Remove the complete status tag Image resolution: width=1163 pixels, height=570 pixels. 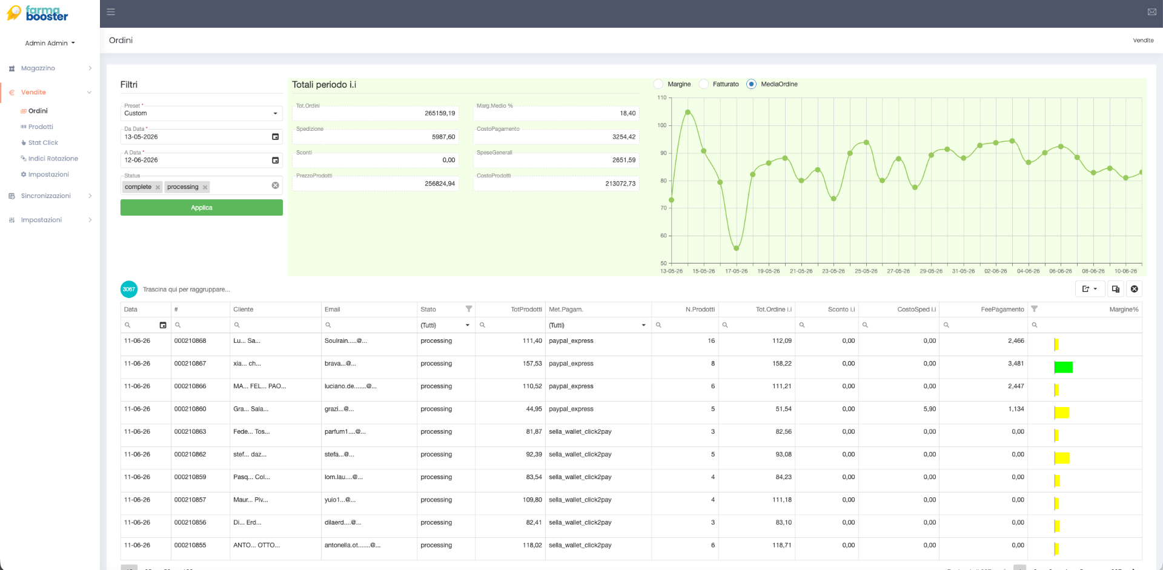(x=158, y=187)
